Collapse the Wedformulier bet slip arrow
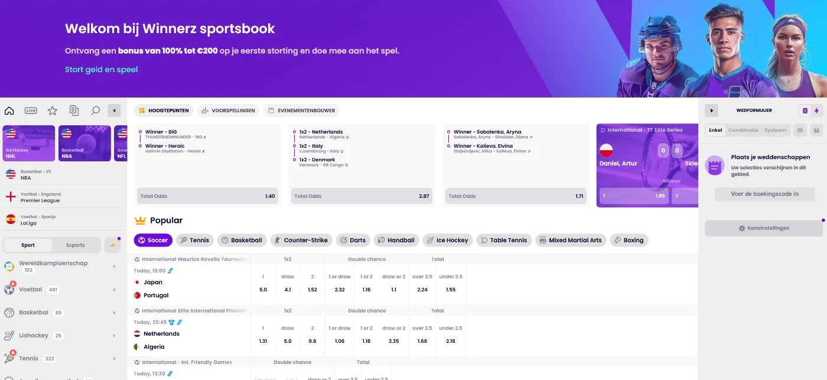827x380 pixels. [x=711, y=111]
